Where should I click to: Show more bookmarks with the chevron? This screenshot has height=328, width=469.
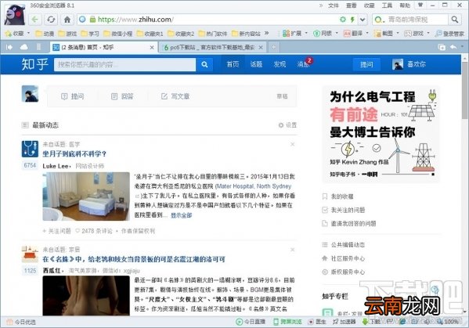(x=266, y=33)
